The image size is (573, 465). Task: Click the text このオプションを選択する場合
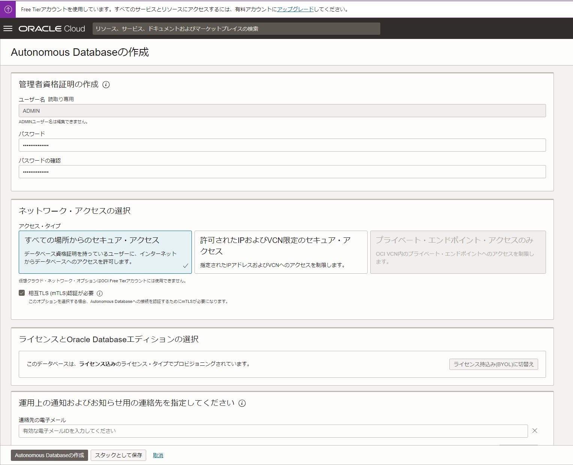(129, 301)
